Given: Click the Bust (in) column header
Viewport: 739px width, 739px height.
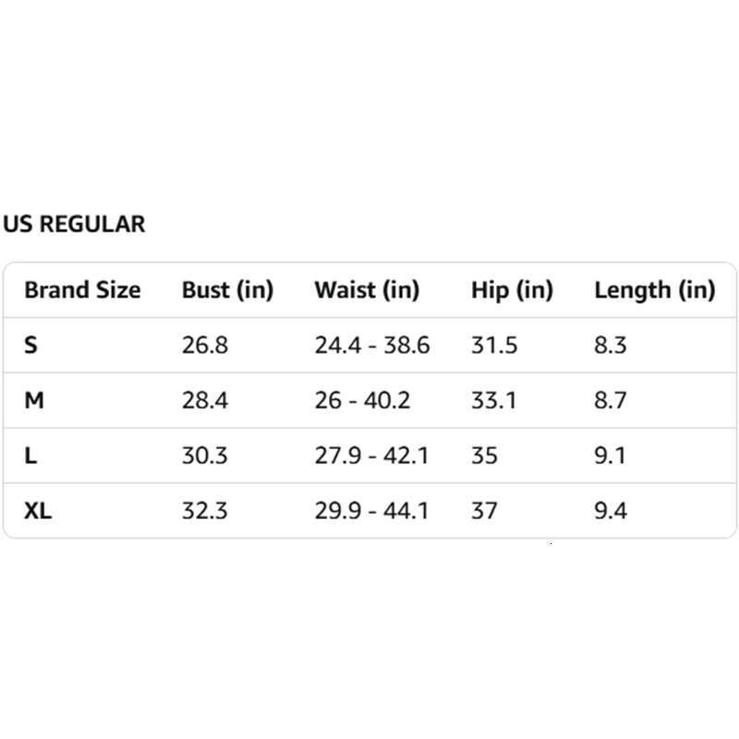Looking at the screenshot, I should click(x=227, y=290).
